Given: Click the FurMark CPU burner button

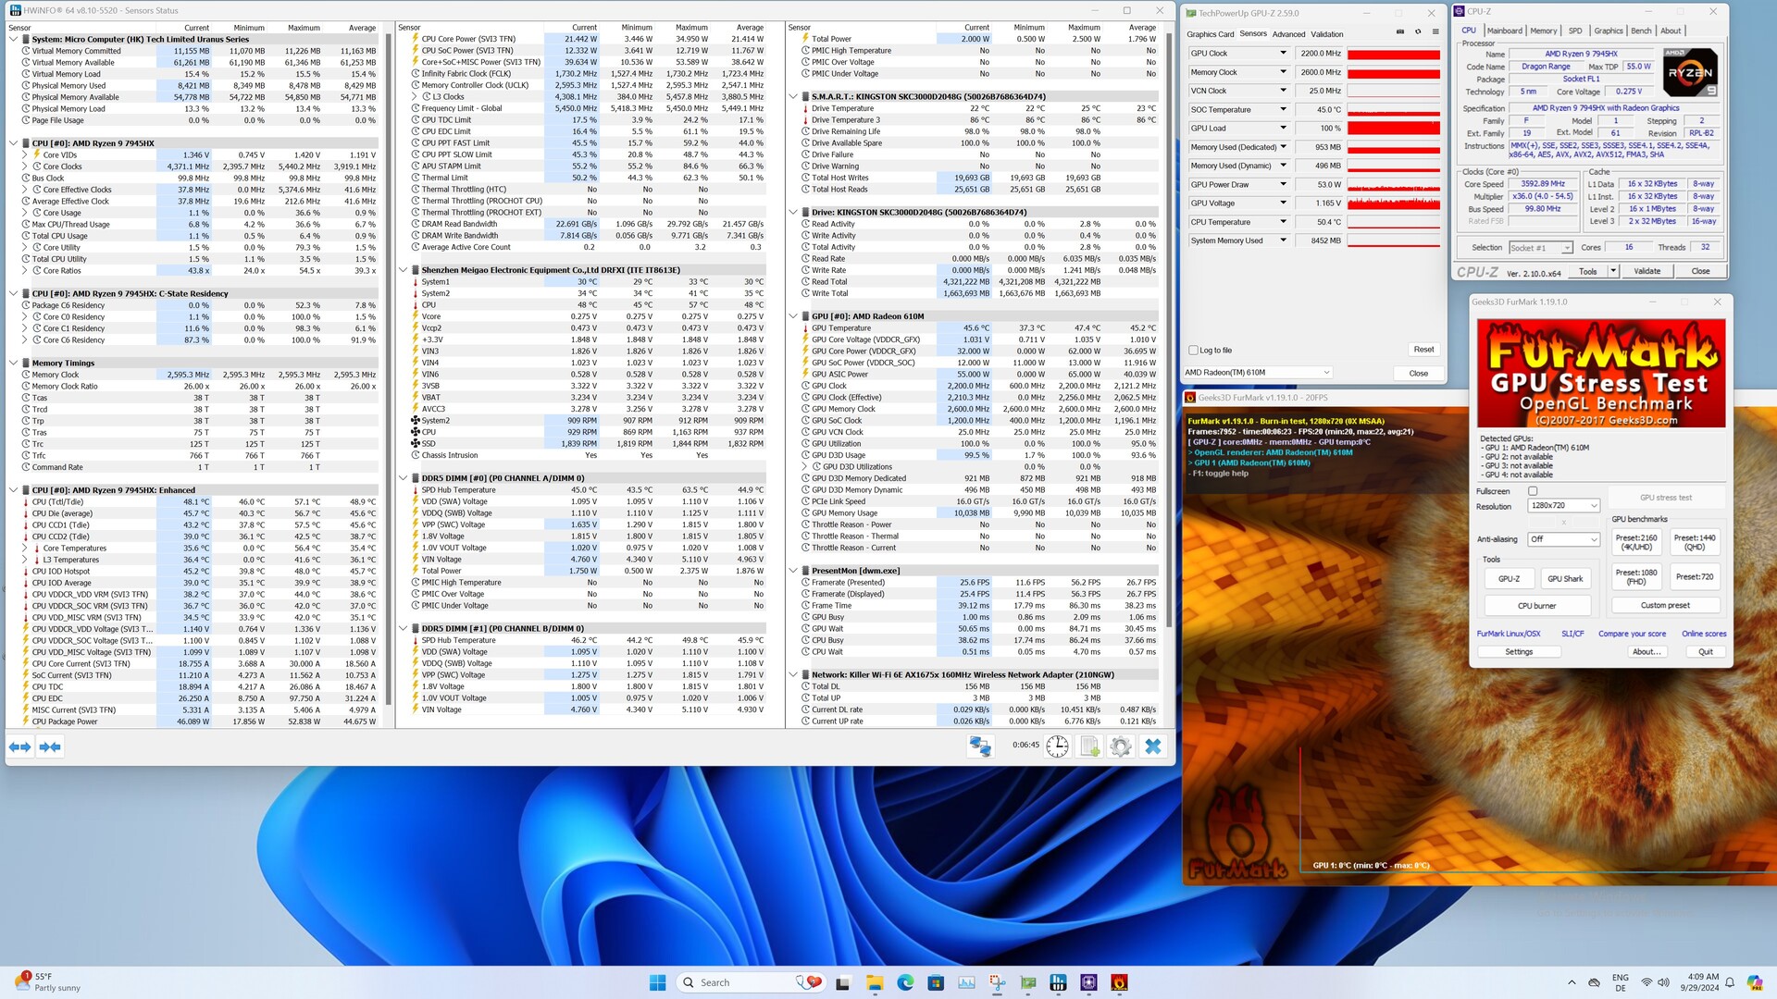Looking at the screenshot, I should (1536, 606).
